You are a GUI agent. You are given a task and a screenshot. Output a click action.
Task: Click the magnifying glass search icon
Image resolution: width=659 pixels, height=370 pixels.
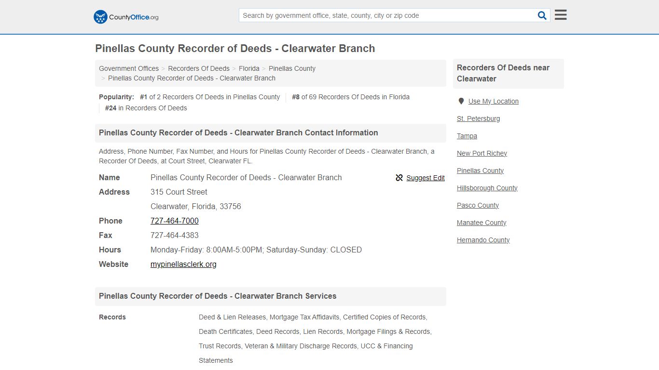(542, 15)
